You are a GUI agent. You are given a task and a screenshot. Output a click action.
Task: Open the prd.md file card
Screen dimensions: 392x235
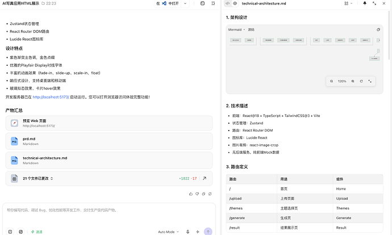point(109,141)
